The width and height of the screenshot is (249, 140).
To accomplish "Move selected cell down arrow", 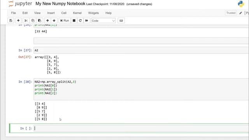I will coord(54,21).
